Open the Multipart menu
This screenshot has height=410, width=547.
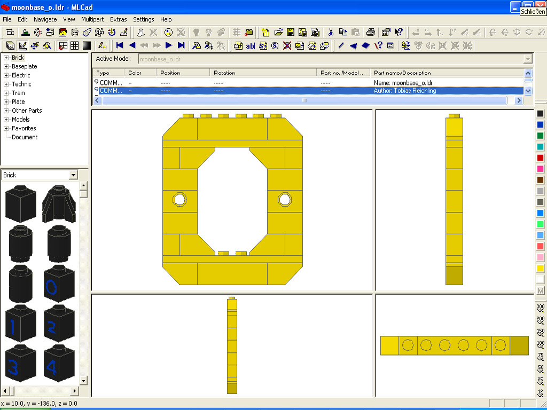pyautogui.click(x=92, y=19)
